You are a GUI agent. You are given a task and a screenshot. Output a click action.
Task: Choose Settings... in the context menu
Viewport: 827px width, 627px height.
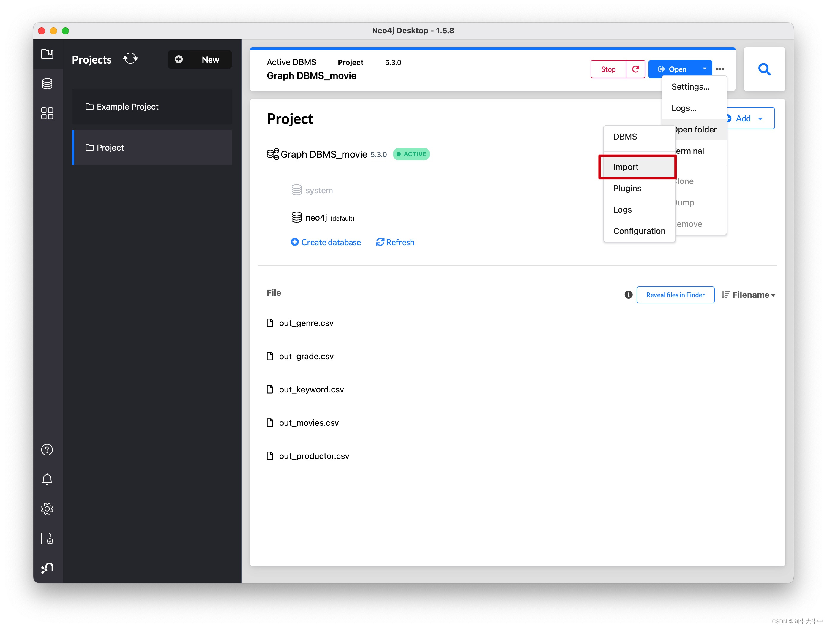click(x=690, y=87)
